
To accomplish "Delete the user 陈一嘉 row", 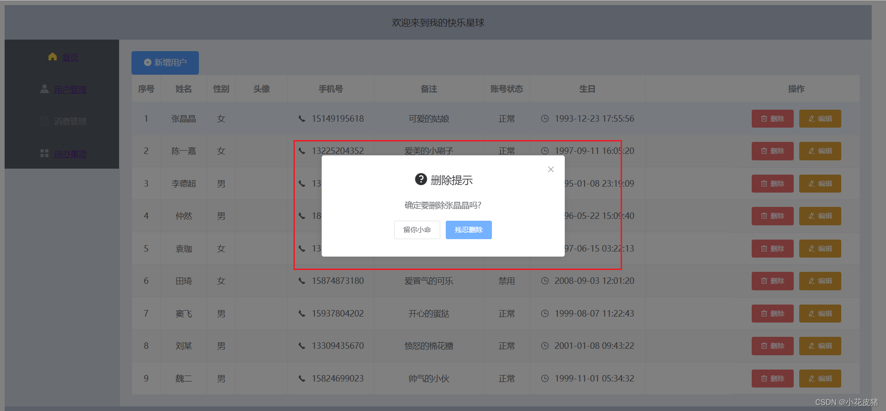I will click(772, 151).
